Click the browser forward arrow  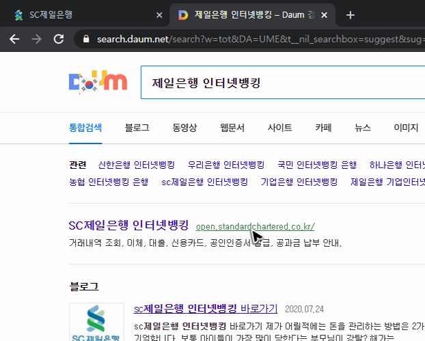37,40
